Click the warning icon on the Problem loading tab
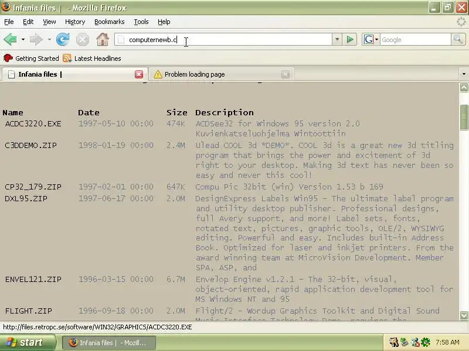 point(158,74)
